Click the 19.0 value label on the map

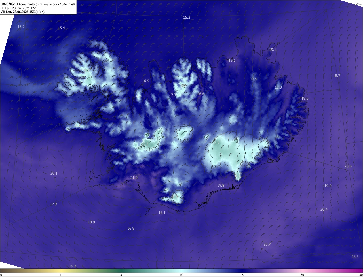click(328, 186)
